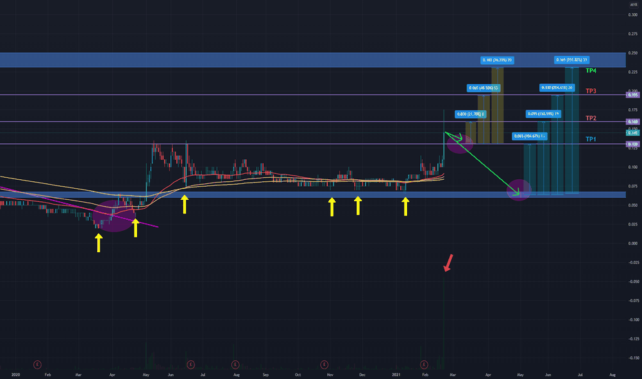This screenshot has width=642, height=379.
Task: Select the 0.100 measurement label ending 20
Action: click(497, 60)
